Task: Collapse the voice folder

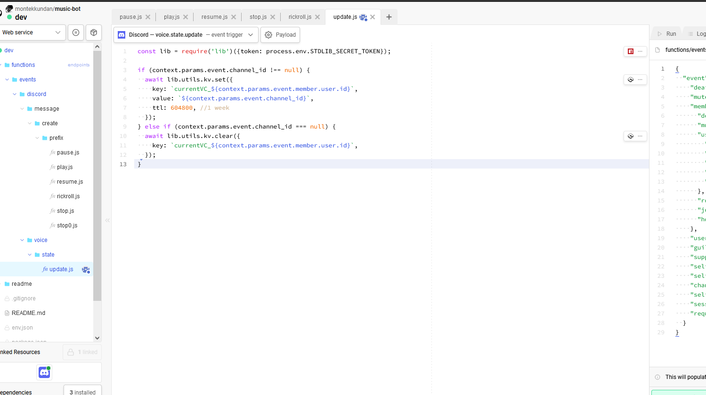Action: coord(22,240)
